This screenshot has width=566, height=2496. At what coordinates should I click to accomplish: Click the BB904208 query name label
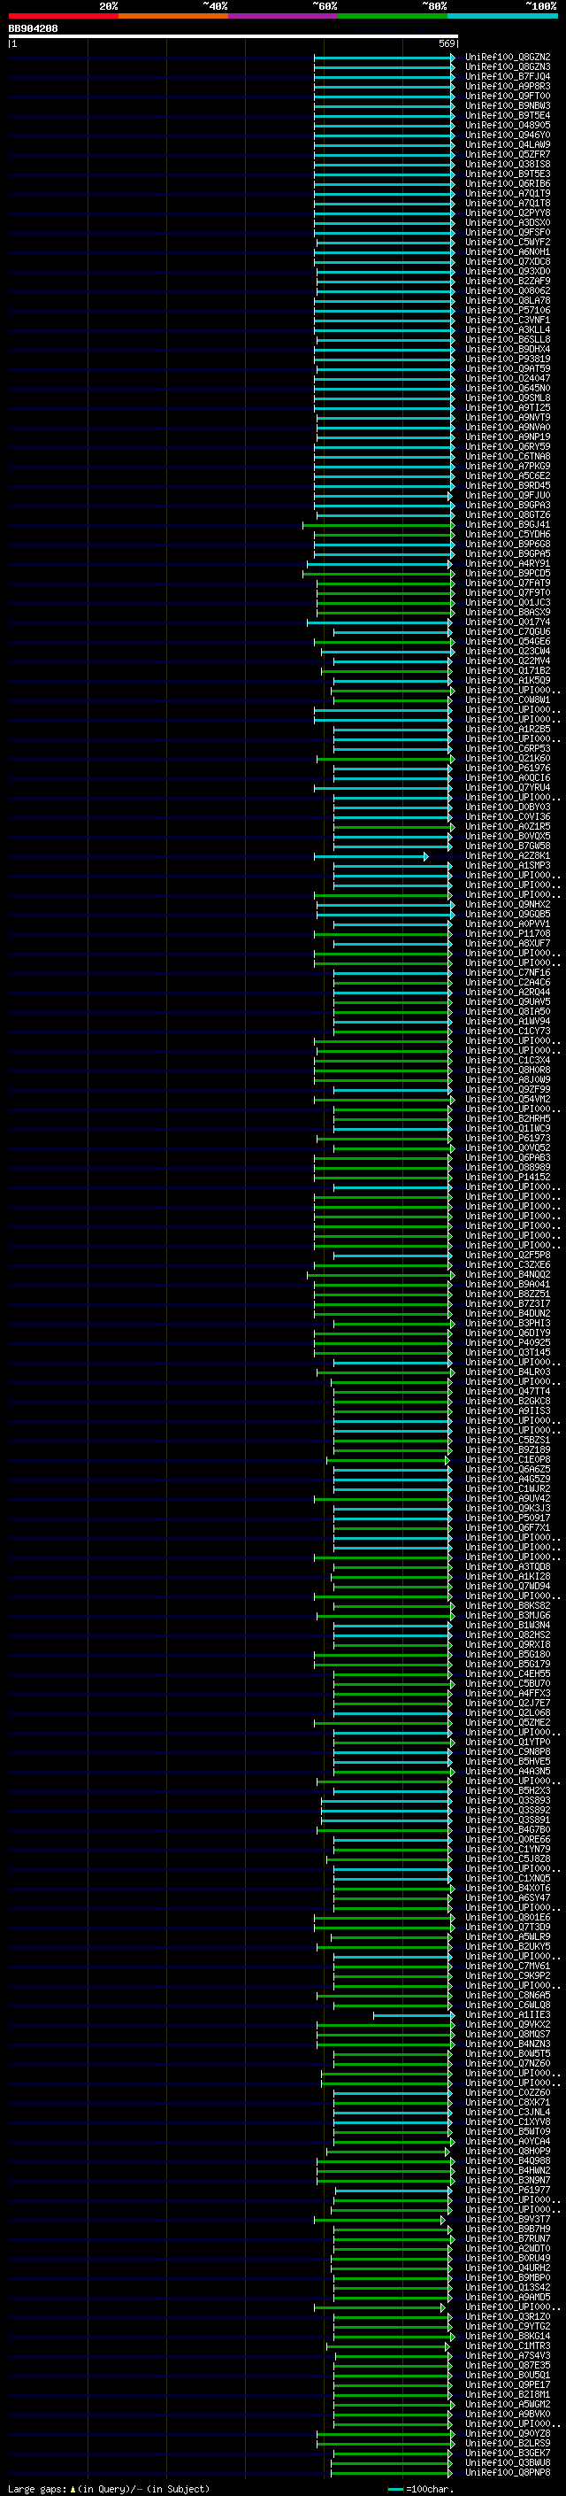[33, 28]
